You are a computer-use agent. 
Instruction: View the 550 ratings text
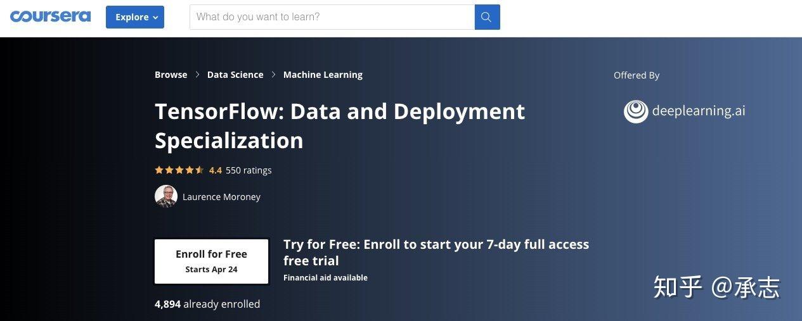tap(249, 170)
